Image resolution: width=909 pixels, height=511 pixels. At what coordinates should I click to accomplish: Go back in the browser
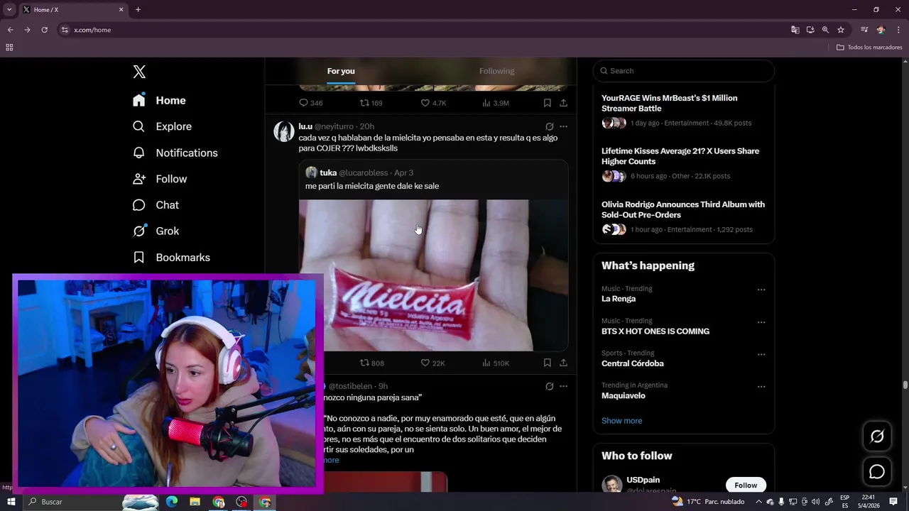coord(10,30)
